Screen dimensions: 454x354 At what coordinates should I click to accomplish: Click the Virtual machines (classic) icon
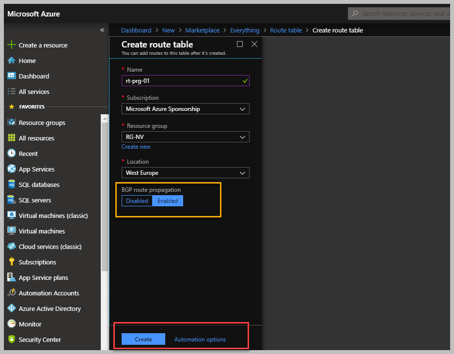[x=12, y=215]
